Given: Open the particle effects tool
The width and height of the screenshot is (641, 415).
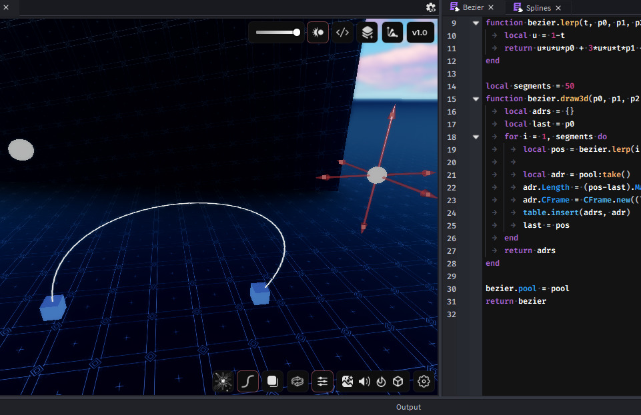Looking at the screenshot, I should coord(223,381).
